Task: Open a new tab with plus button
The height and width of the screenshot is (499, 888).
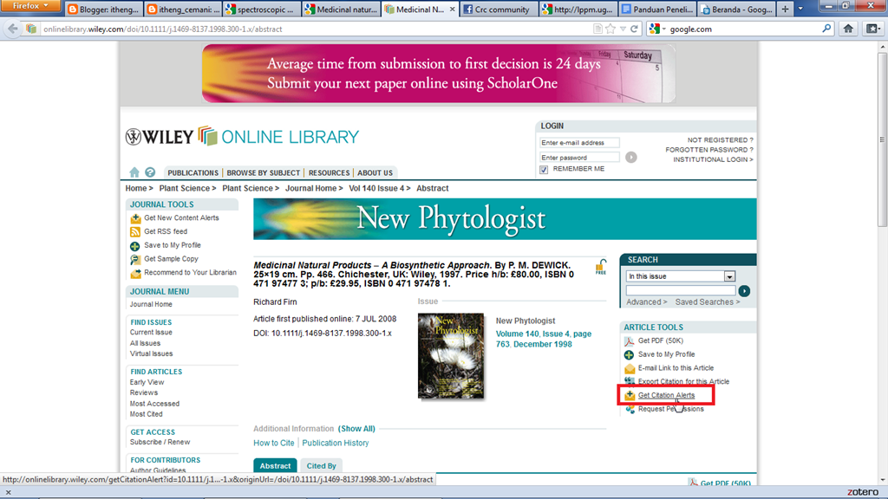Action: click(x=785, y=9)
